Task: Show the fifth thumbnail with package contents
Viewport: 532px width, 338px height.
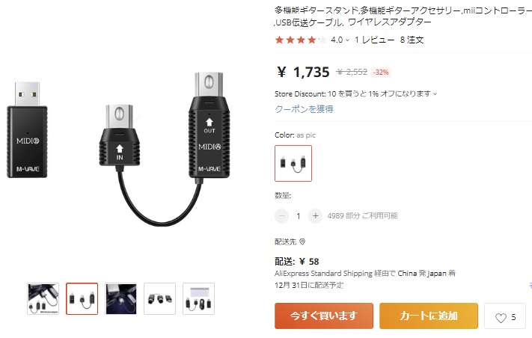Action: pyautogui.click(x=198, y=298)
